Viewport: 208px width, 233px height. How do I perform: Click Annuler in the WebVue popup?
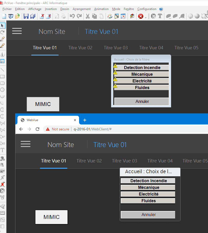click(x=148, y=215)
